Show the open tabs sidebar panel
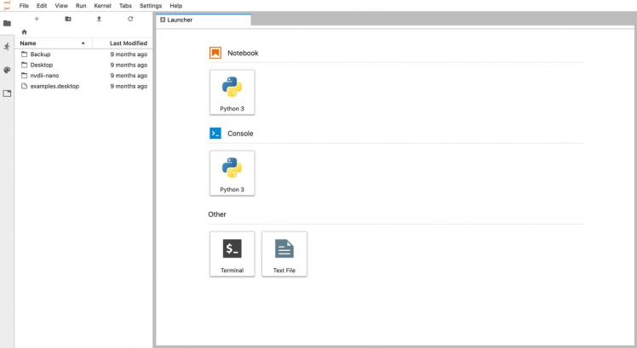Viewport: 637px width, 348px height. tap(7, 93)
